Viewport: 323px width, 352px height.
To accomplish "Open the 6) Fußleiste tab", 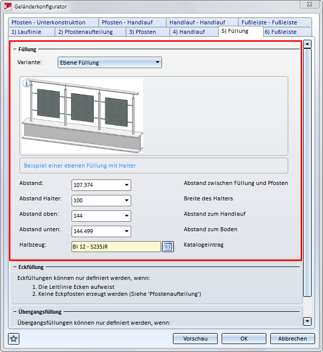I will 288,32.
